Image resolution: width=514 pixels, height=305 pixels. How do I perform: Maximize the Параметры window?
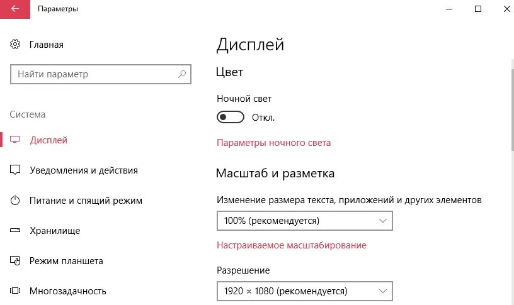[x=478, y=9]
